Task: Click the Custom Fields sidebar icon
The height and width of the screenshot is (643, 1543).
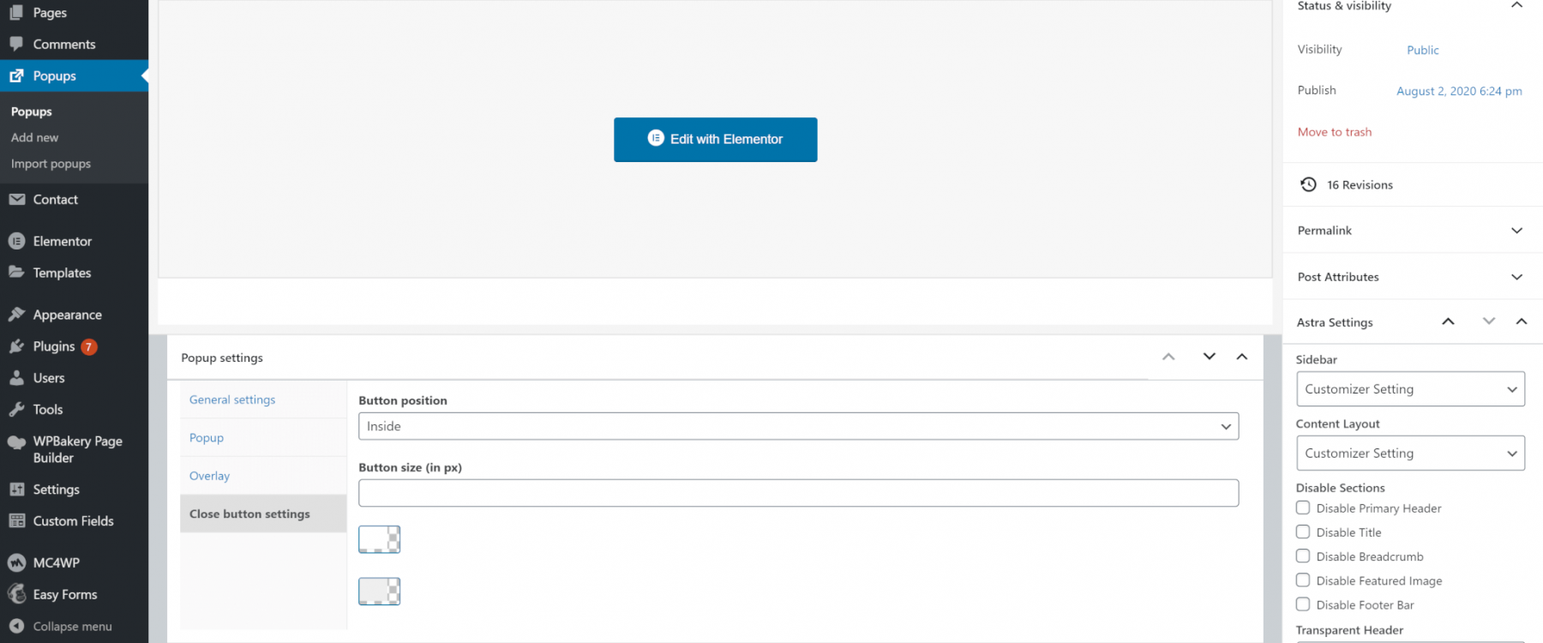Action: pos(16,521)
